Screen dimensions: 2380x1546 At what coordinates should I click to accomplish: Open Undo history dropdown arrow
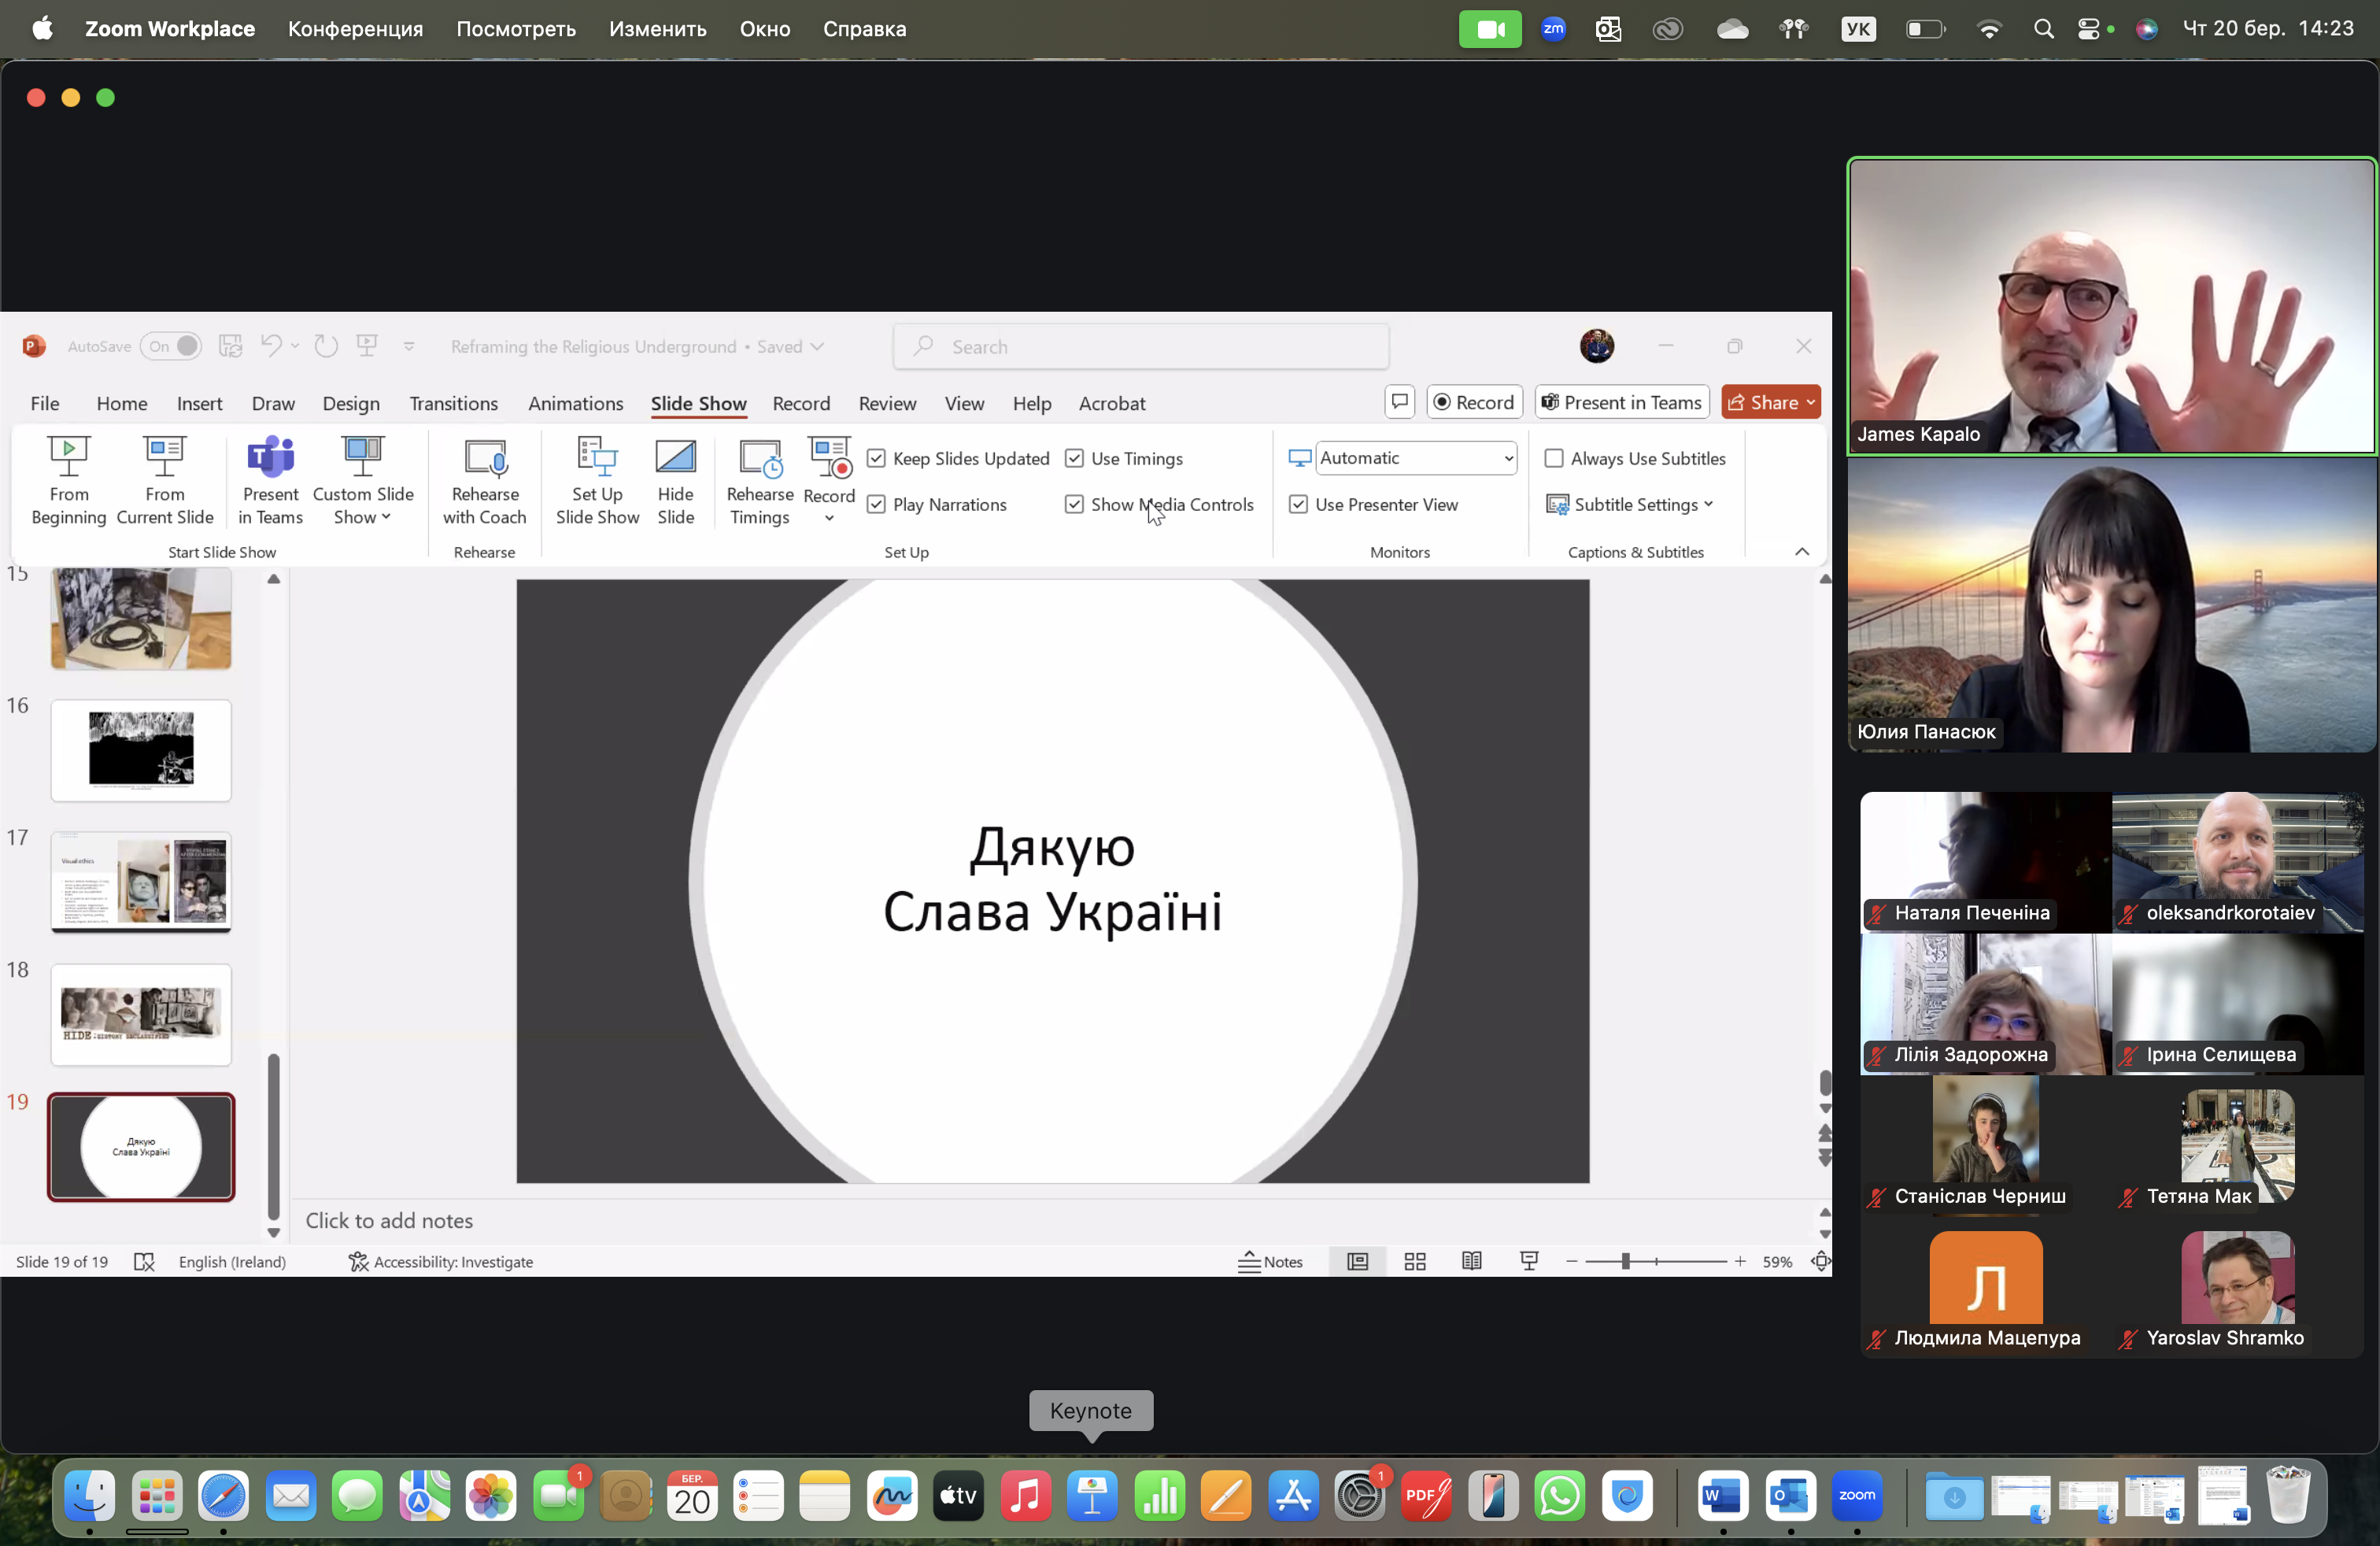295,346
